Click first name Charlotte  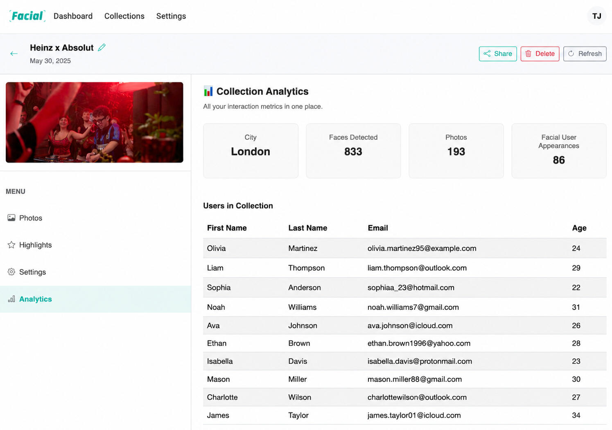222,397
